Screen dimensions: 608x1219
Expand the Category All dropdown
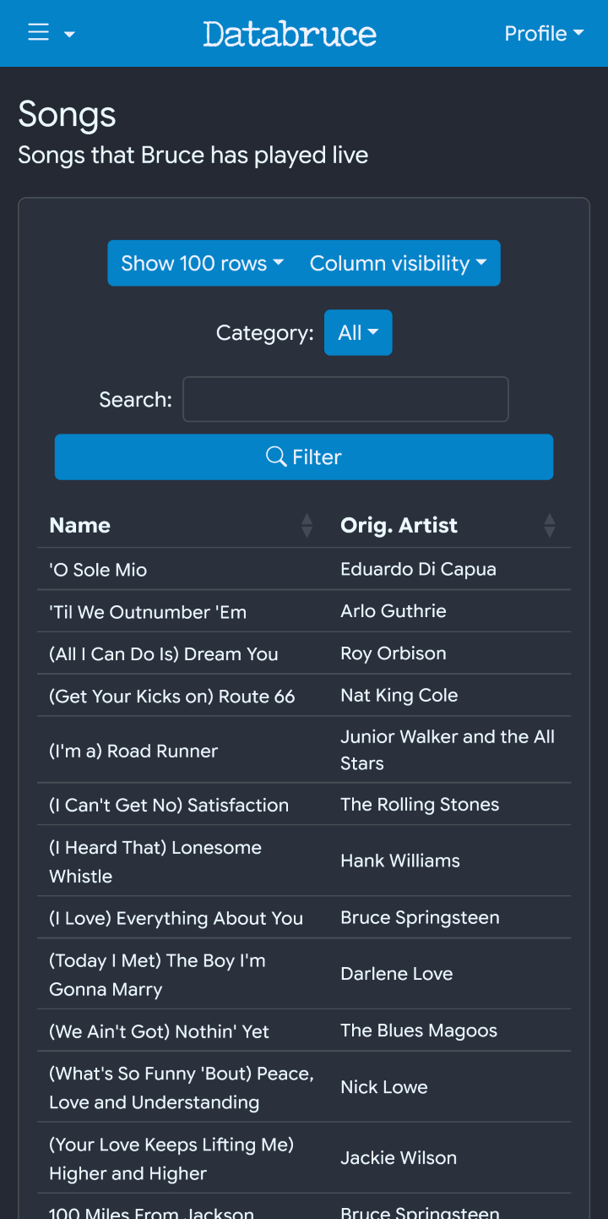358,332
